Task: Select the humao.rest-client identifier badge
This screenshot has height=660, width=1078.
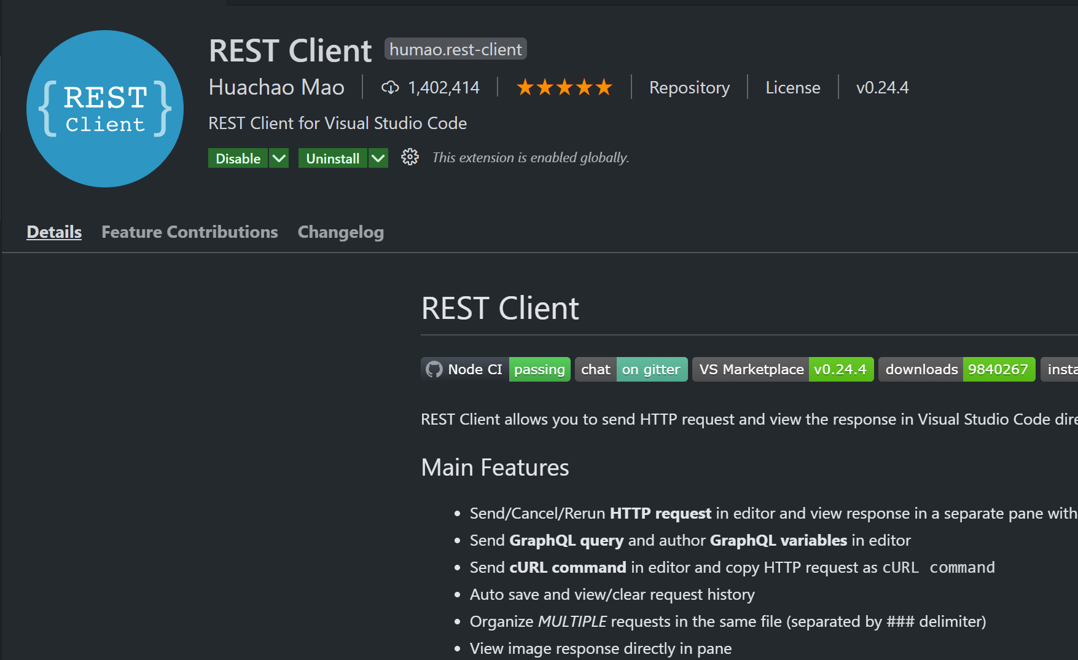Action: [x=455, y=49]
